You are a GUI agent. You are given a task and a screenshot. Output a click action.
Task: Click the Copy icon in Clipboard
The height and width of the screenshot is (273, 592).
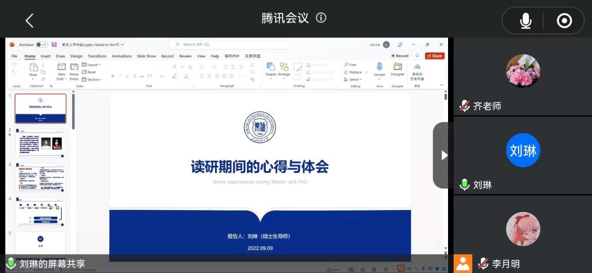pos(43,72)
